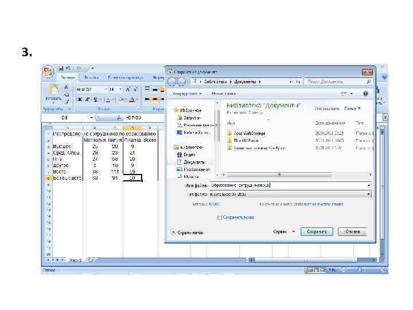Expand the Name Box dropdown next to D8
This screenshot has height=310, width=413.
(91, 118)
